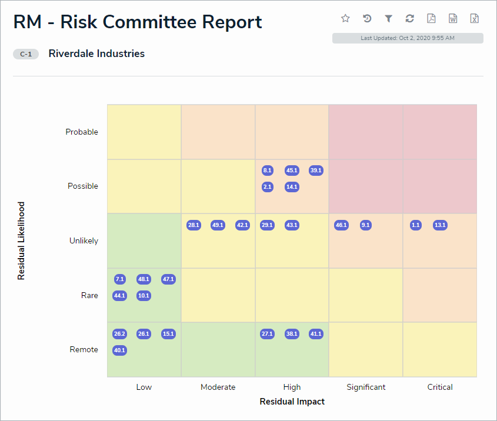Click the C-1 identifier badge
This screenshot has width=497, height=421.
coord(26,54)
